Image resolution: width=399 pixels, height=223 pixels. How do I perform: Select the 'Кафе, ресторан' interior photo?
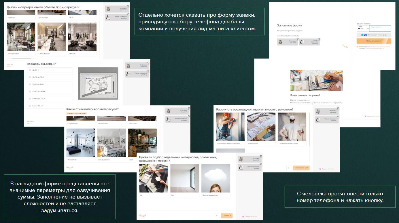click(21, 37)
